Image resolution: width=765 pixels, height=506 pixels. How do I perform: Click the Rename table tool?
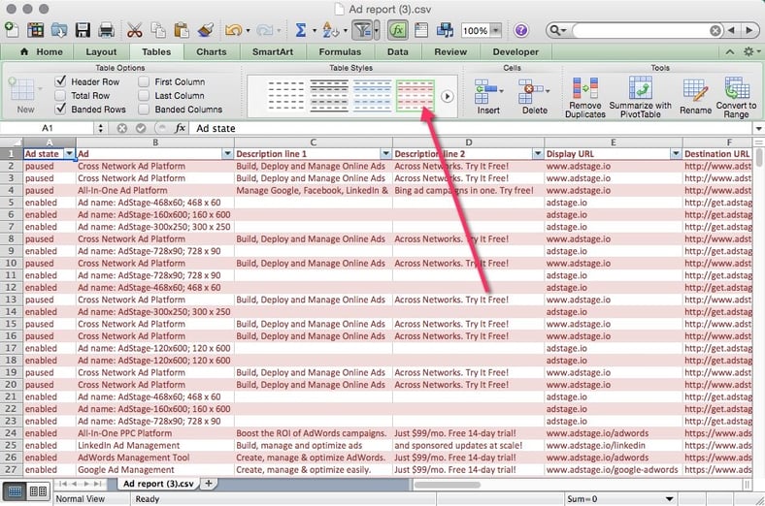(x=695, y=97)
